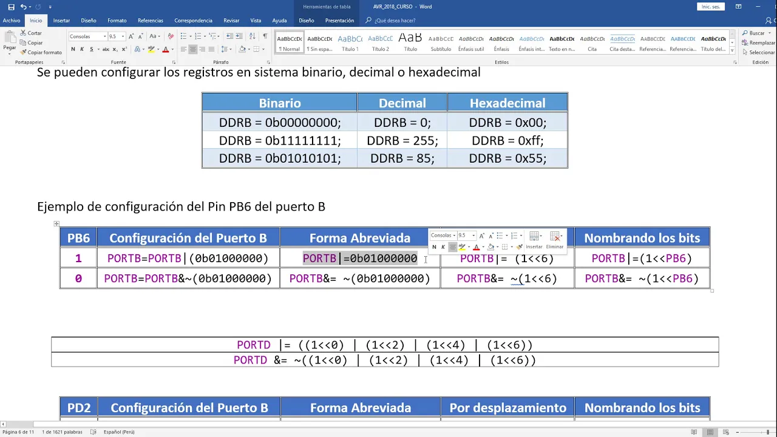Screen dimensions: 777x437
Task: Click the Pegar paste button
Action: (10, 41)
